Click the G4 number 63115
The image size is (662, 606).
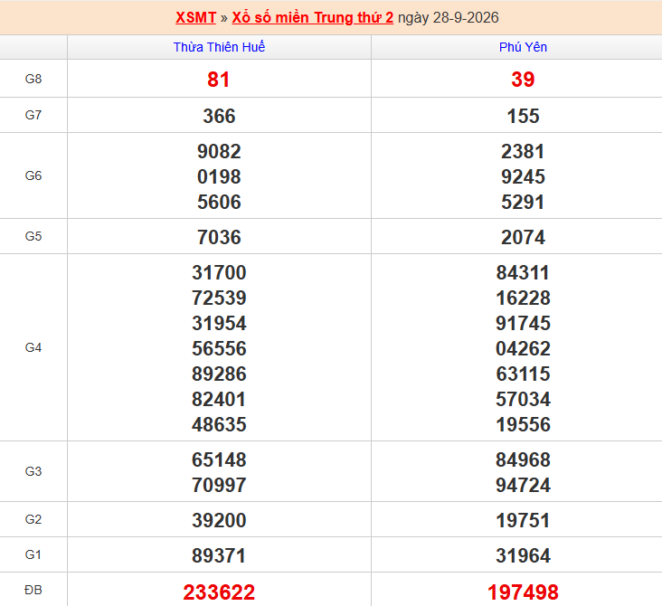(x=523, y=374)
